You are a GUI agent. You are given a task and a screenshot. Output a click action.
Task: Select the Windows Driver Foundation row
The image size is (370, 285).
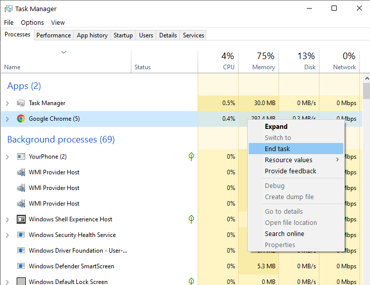[x=181, y=250]
